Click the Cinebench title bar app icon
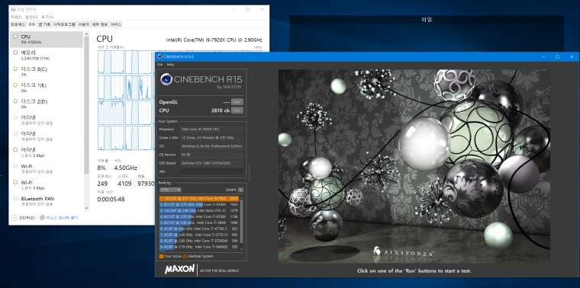 159,56
